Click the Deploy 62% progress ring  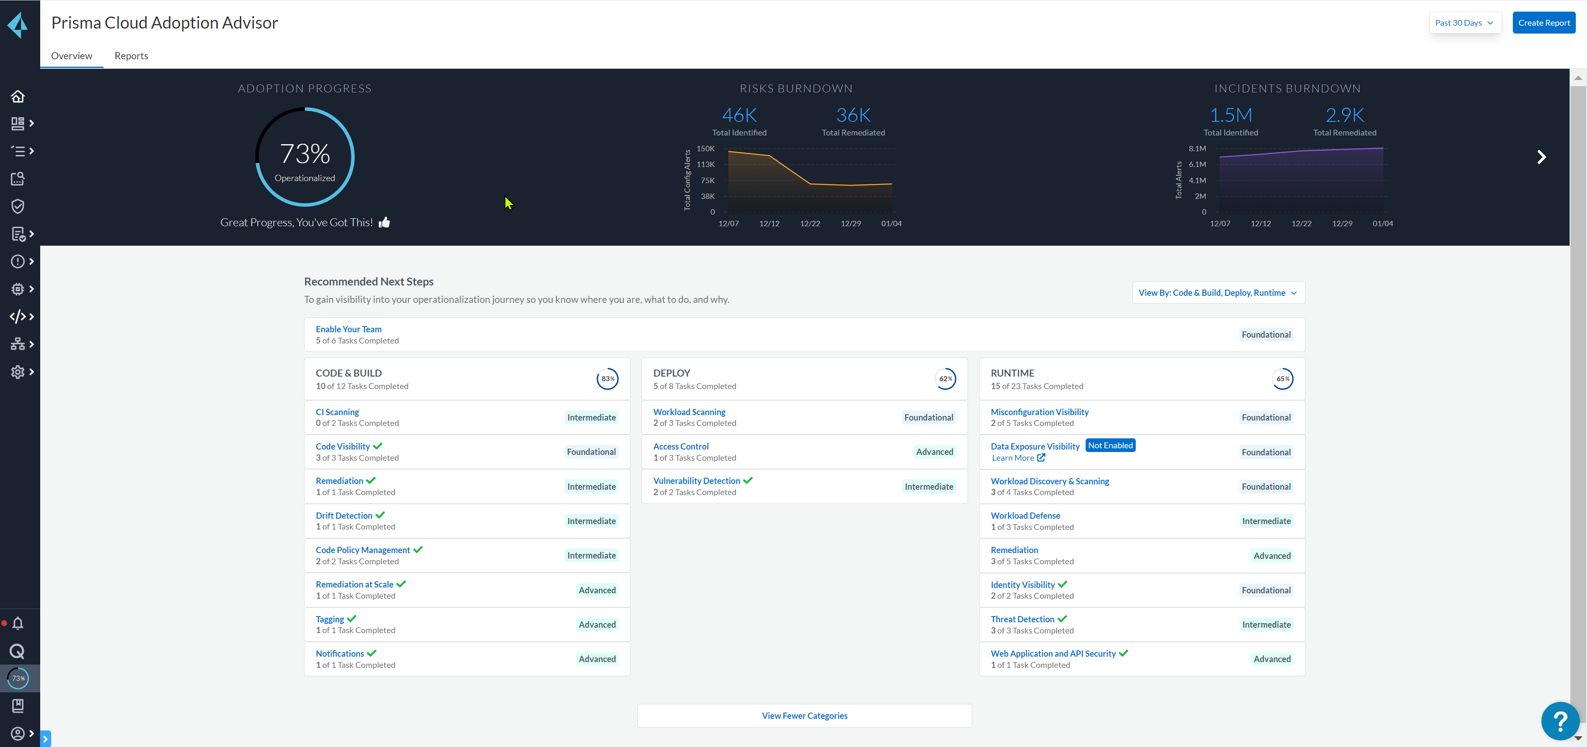[x=945, y=379]
